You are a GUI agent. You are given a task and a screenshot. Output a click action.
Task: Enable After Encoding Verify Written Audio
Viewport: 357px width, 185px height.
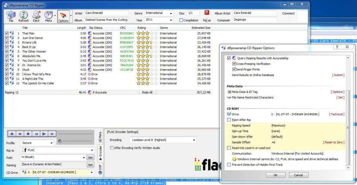click(x=112, y=148)
